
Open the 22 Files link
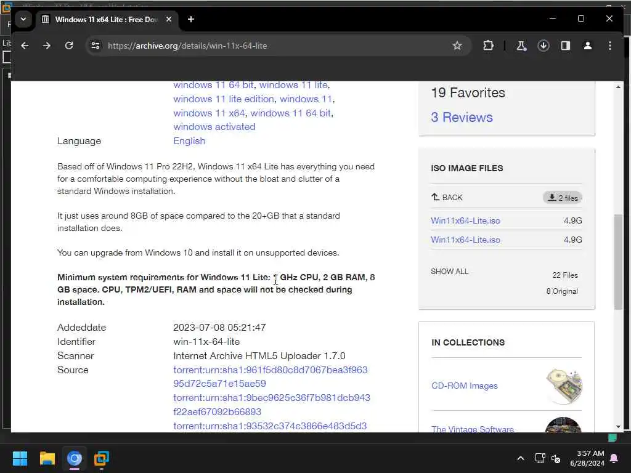click(565, 275)
